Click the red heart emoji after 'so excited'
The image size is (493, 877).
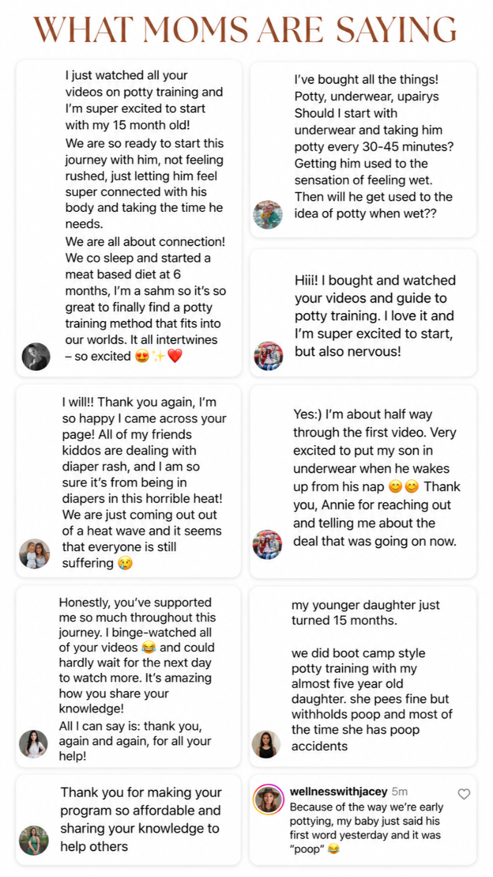(175, 356)
